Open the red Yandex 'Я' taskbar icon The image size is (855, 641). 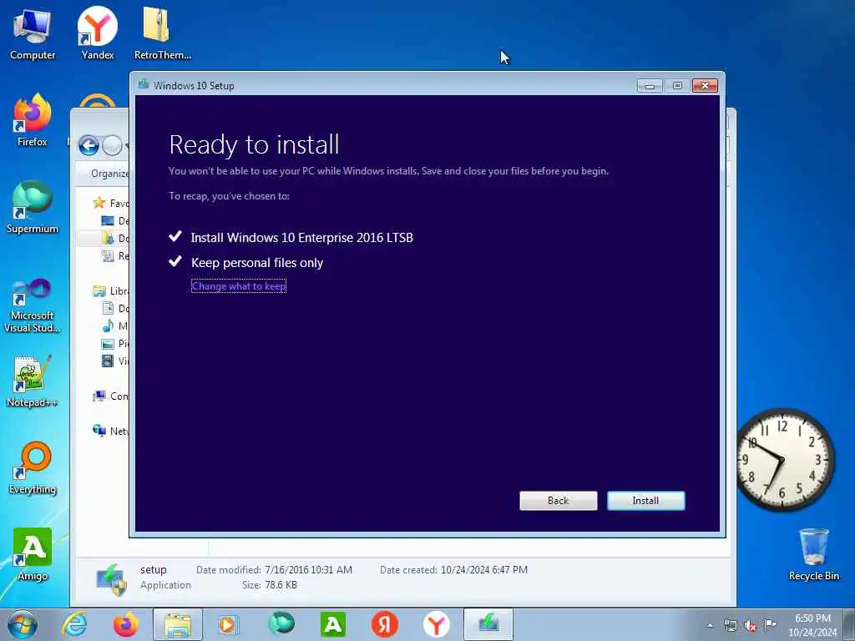[x=384, y=624]
